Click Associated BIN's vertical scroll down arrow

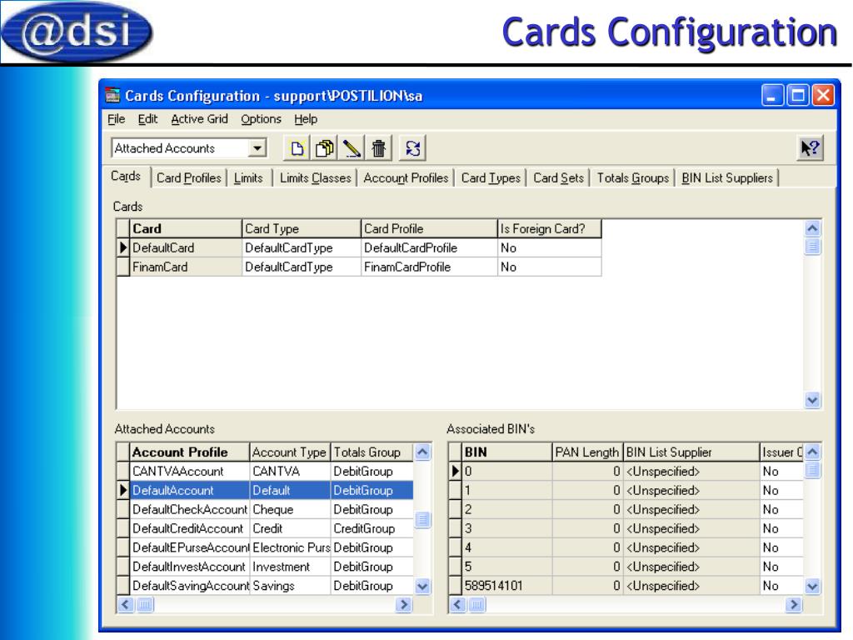click(812, 586)
